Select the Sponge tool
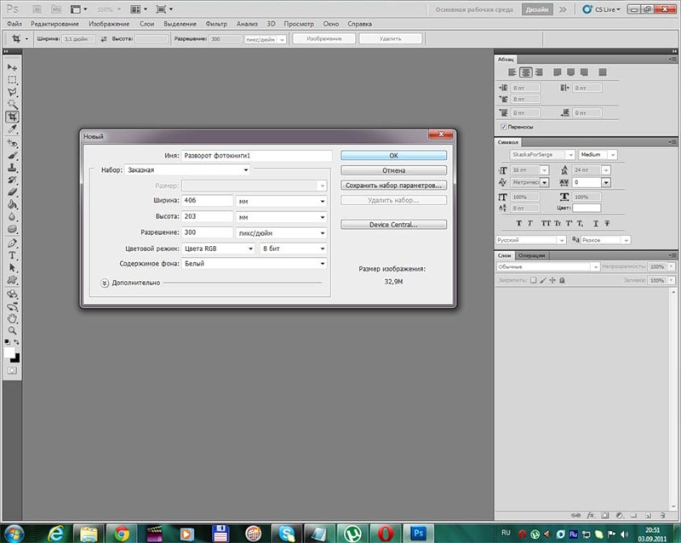Image resolution: width=681 pixels, height=543 pixels. (12, 228)
